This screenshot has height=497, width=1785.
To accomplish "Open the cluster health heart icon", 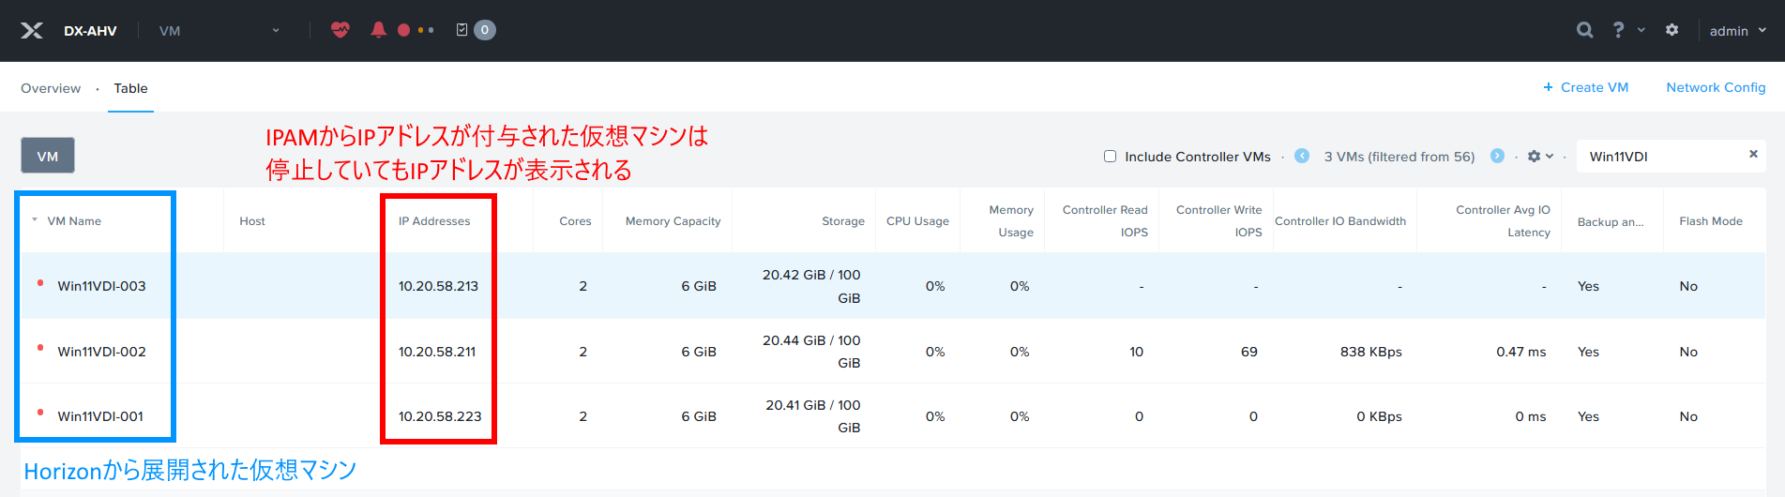I will point(340,30).
